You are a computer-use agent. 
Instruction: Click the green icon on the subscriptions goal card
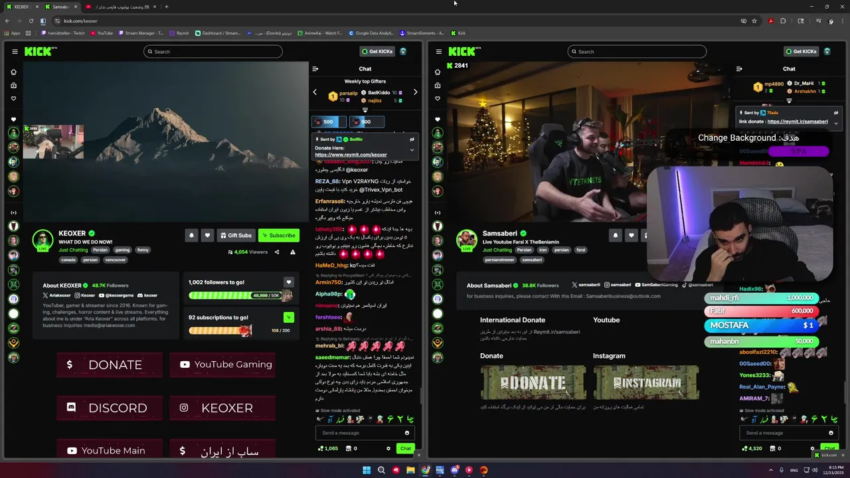(288, 317)
